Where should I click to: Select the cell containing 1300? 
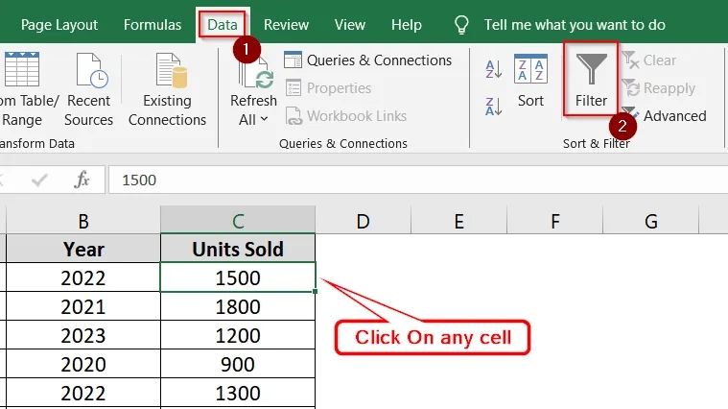coord(238,394)
